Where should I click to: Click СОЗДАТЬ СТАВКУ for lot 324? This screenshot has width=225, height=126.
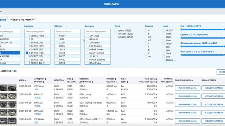coord(213,88)
